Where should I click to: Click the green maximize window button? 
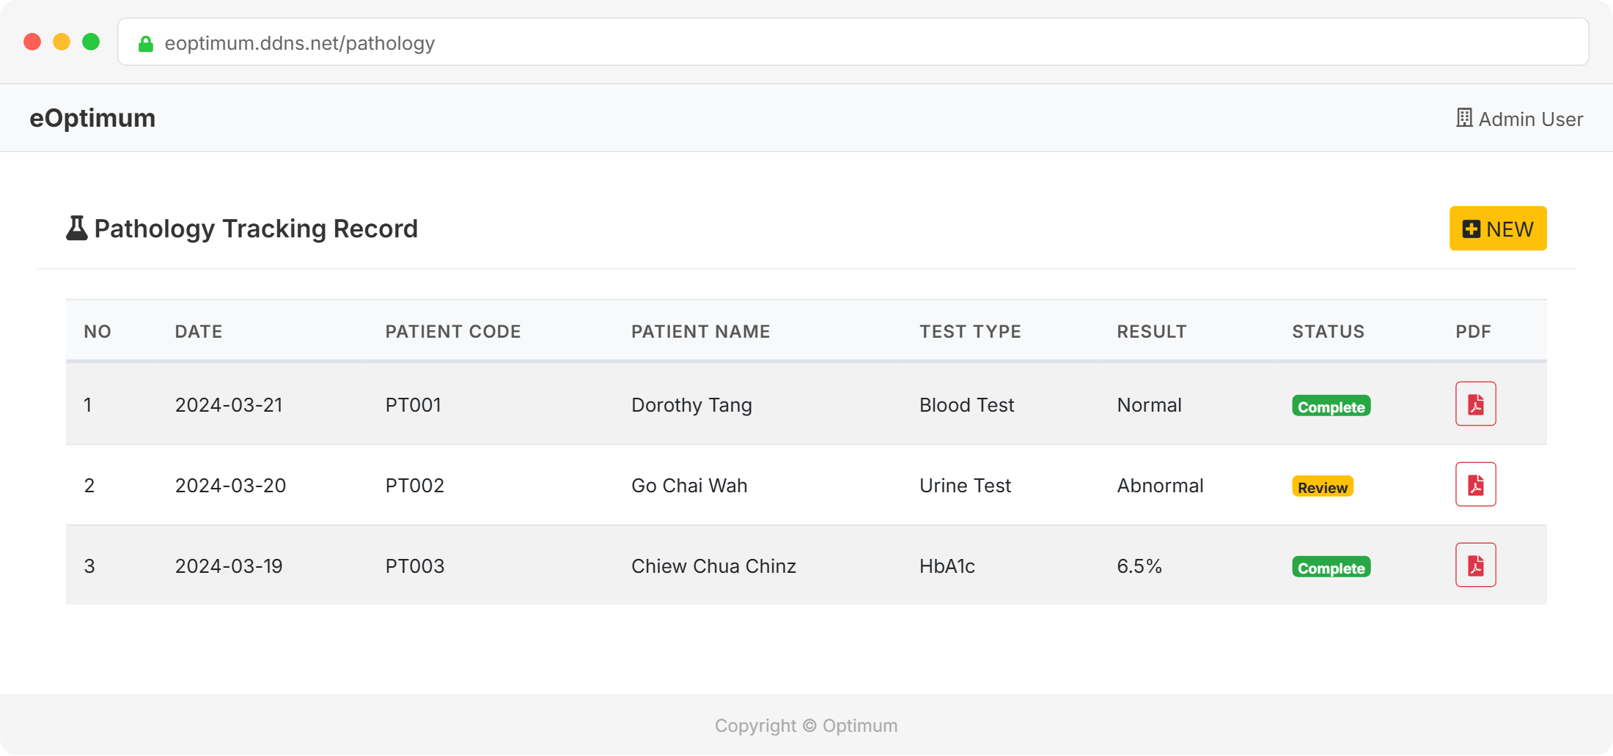point(91,42)
